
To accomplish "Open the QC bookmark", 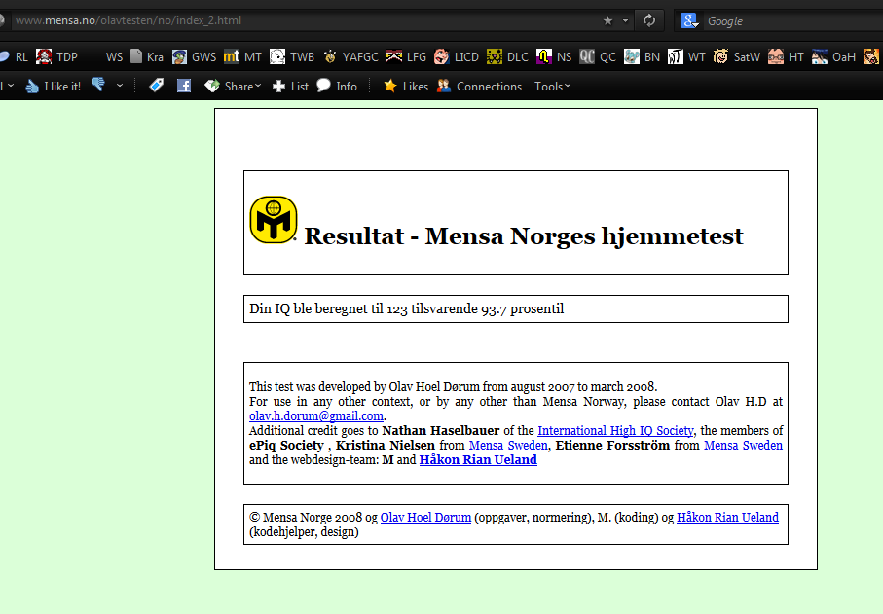I will (598, 56).
